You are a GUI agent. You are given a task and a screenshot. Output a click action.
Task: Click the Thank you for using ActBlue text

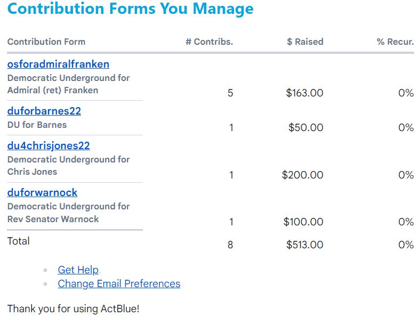point(73,308)
